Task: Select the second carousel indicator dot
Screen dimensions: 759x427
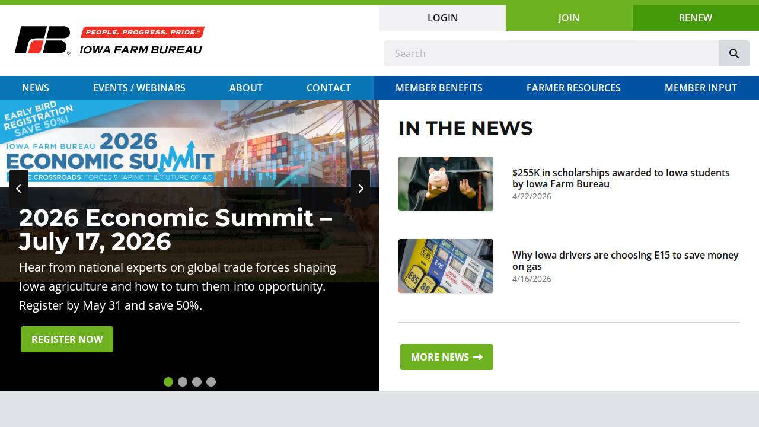Action: point(183,382)
